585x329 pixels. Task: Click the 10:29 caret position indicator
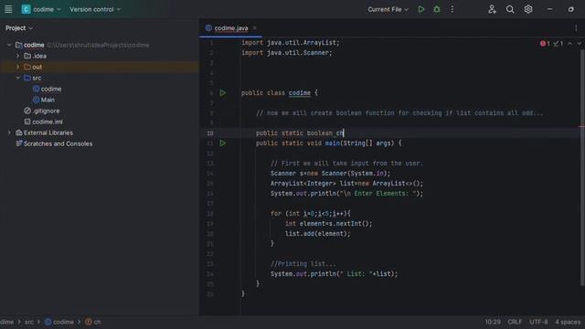493,322
